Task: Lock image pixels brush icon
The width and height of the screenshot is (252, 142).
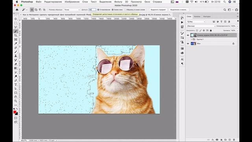Action: coord(200,30)
